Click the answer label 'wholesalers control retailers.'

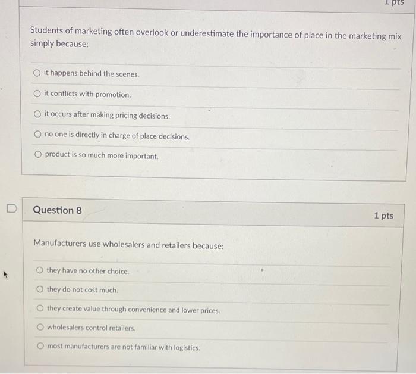(x=92, y=328)
